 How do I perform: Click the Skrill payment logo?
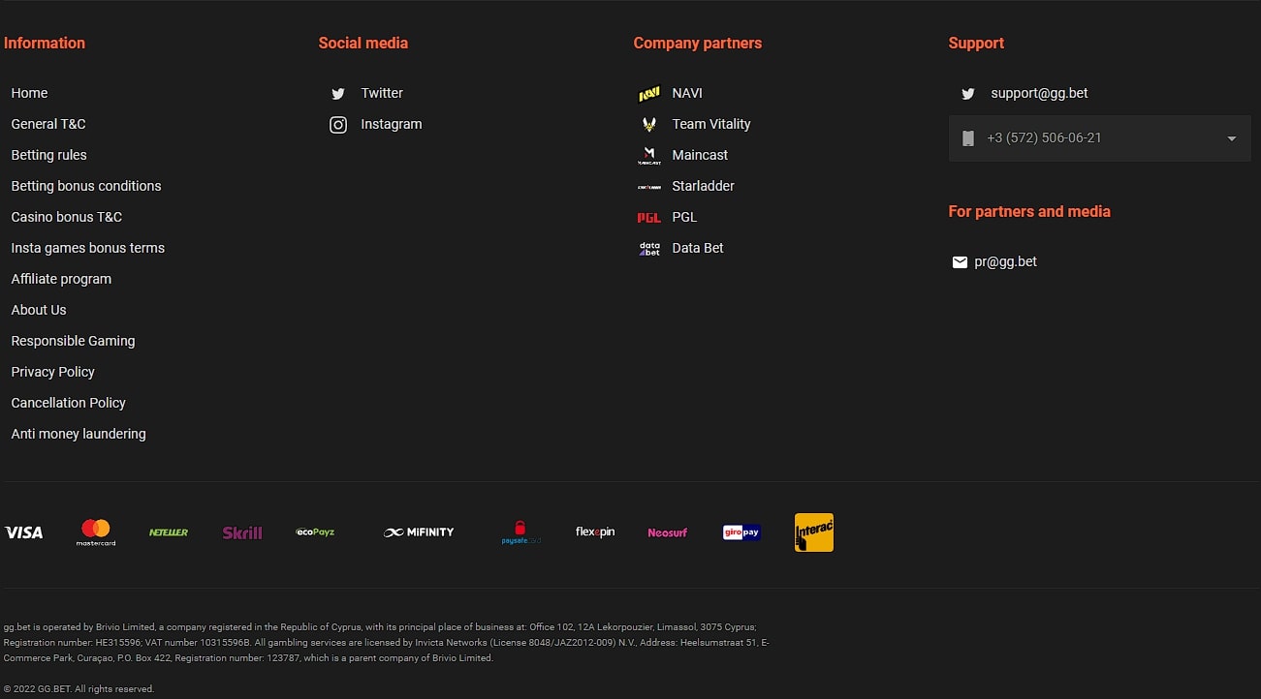tap(242, 532)
